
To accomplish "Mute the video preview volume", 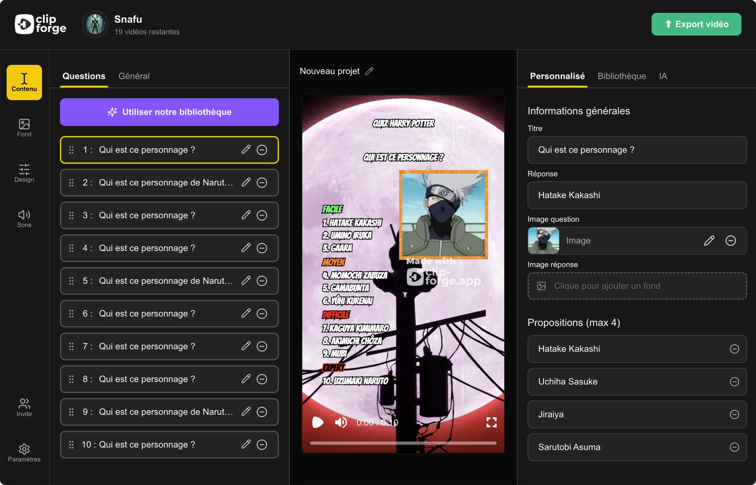I will 340,422.
